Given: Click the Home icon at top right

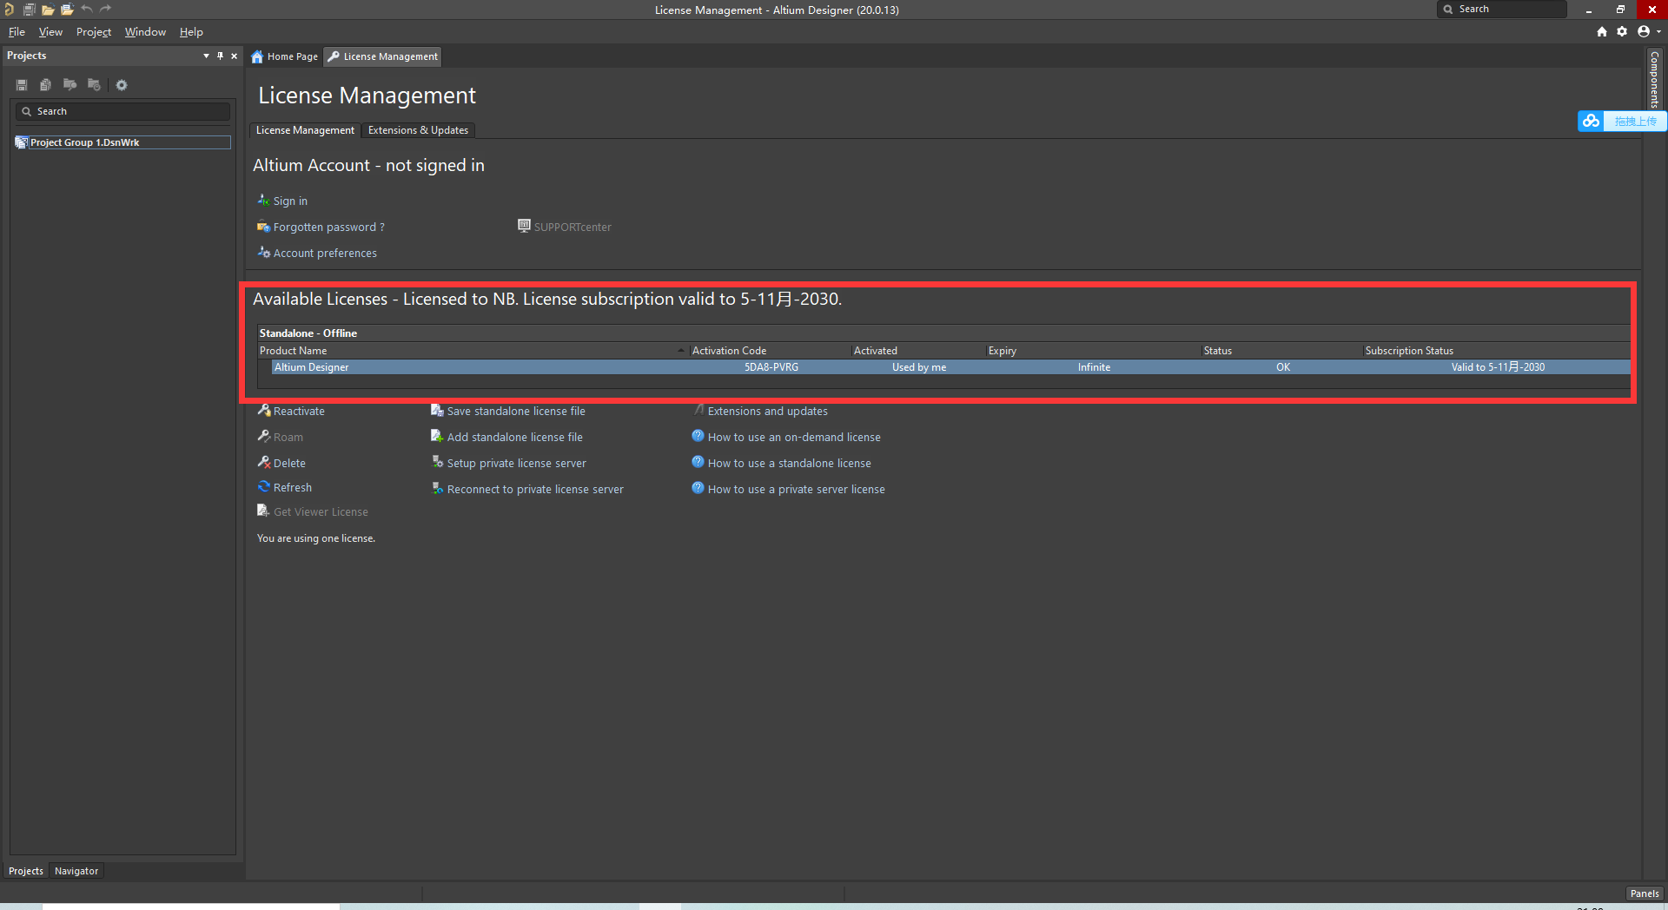Looking at the screenshot, I should pos(1602,31).
